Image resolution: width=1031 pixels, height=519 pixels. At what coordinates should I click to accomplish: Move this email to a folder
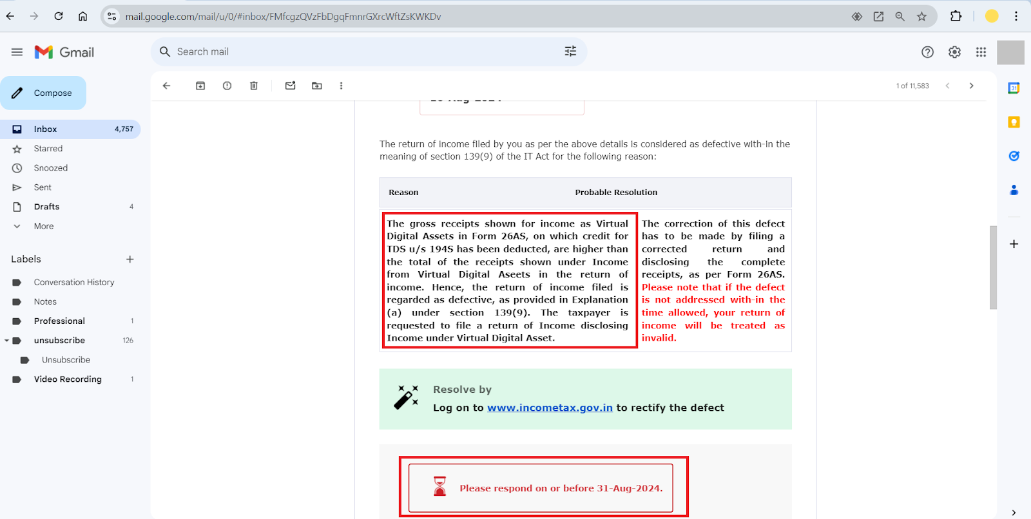pyautogui.click(x=317, y=86)
